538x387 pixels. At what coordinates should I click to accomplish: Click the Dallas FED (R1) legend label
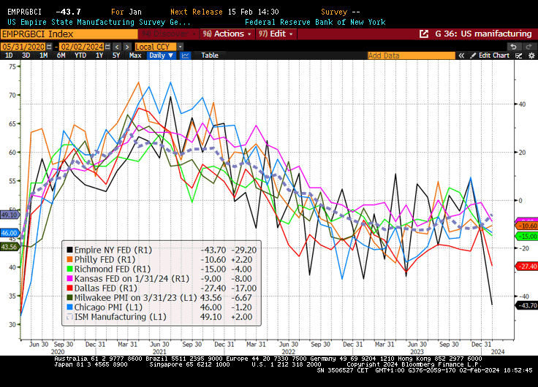click(x=106, y=288)
